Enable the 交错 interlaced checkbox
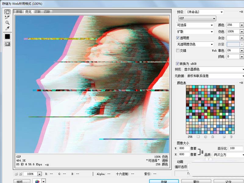This screenshot has width=244, height=183. (178, 50)
